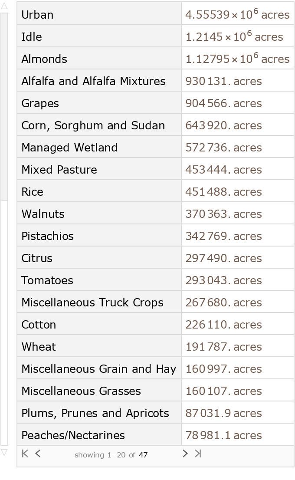Click the total count 47 in pager
295x480 pixels.
pos(143,455)
